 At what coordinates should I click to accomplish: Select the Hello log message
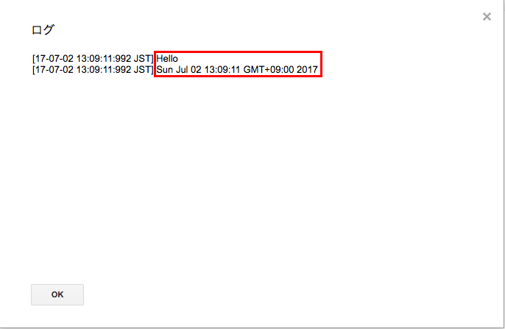[x=167, y=59]
